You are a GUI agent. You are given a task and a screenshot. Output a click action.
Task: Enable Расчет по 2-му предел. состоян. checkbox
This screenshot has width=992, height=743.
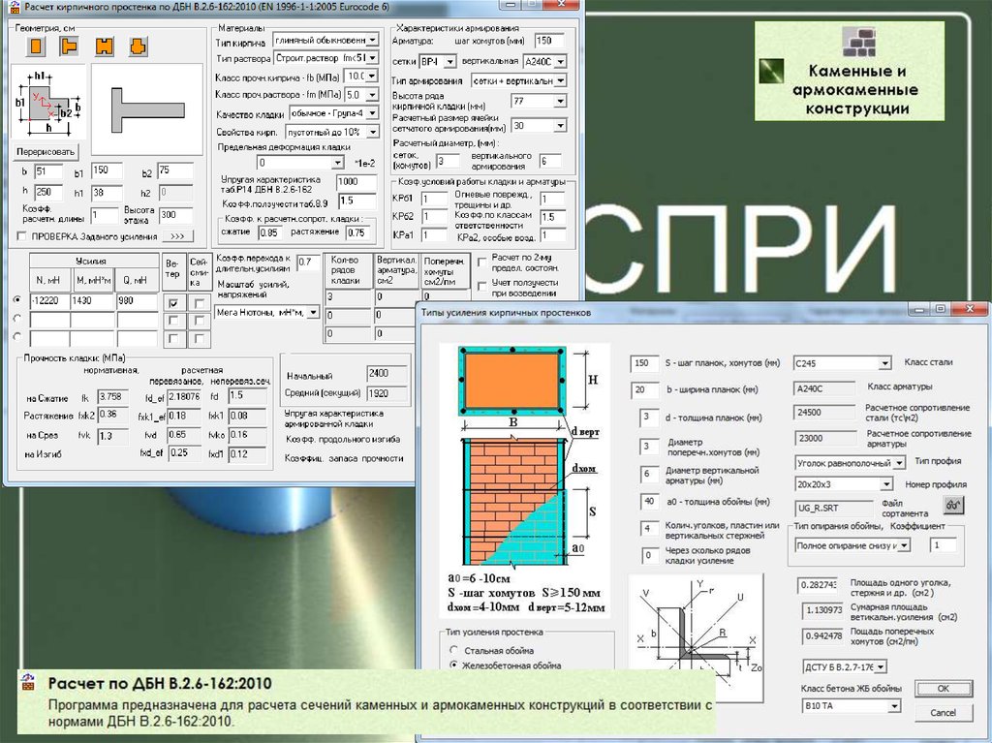[483, 262]
